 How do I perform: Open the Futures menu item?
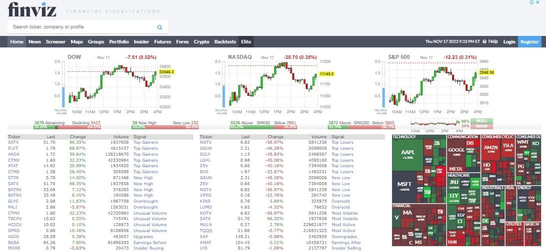click(x=163, y=42)
